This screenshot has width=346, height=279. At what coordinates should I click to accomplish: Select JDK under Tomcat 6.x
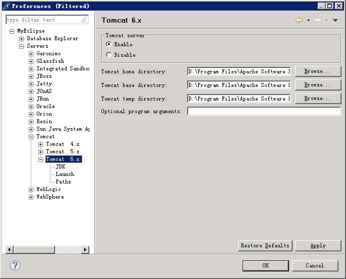pos(61,167)
